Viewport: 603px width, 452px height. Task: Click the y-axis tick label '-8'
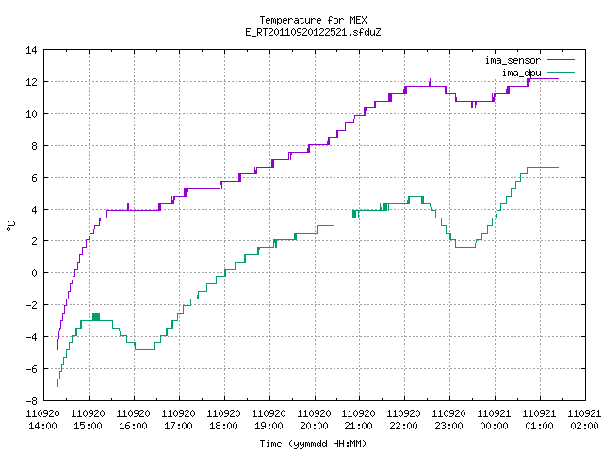tap(31, 401)
